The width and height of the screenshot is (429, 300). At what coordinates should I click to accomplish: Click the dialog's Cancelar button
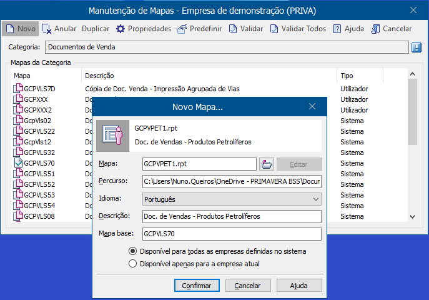click(248, 286)
